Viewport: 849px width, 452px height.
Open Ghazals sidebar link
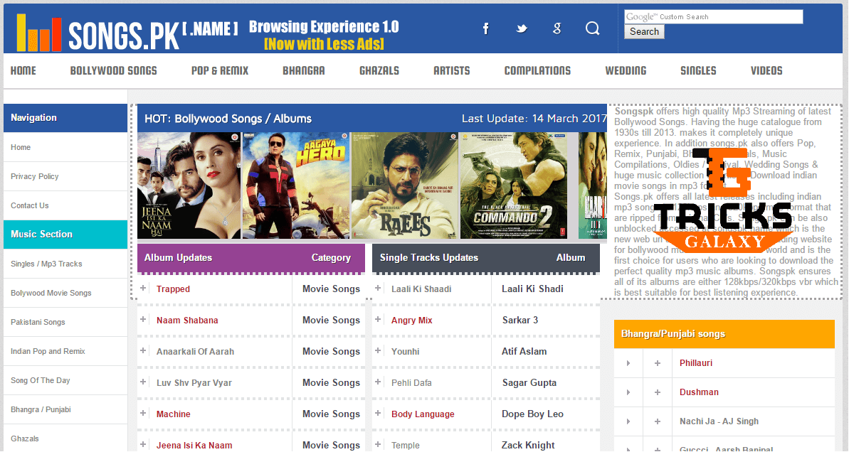pos(25,438)
